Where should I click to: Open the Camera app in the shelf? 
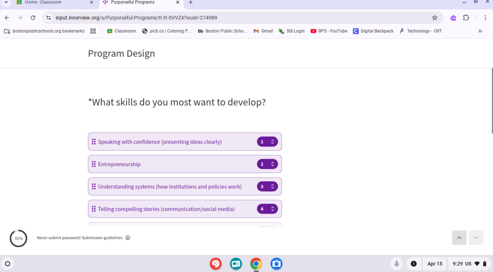click(x=277, y=264)
